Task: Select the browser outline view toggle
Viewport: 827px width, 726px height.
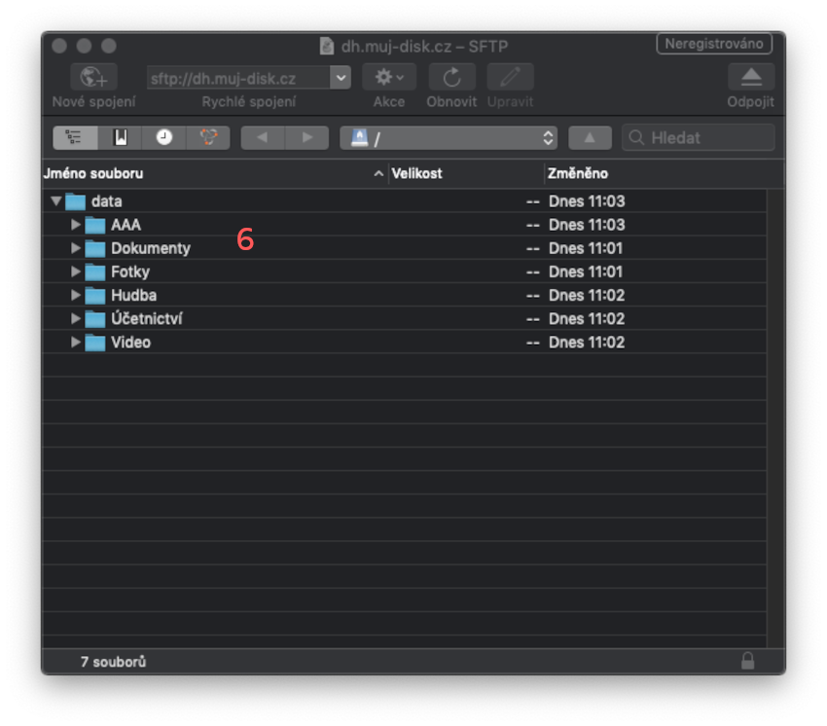Action: click(x=75, y=137)
